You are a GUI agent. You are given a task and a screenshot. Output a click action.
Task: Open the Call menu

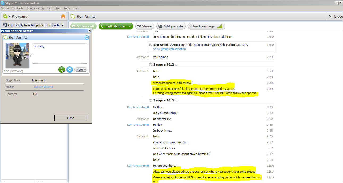pos(49,8)
